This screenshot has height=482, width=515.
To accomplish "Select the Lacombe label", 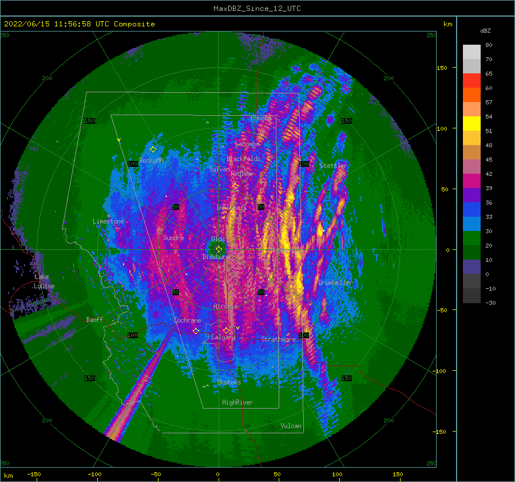I will (247, 144).
